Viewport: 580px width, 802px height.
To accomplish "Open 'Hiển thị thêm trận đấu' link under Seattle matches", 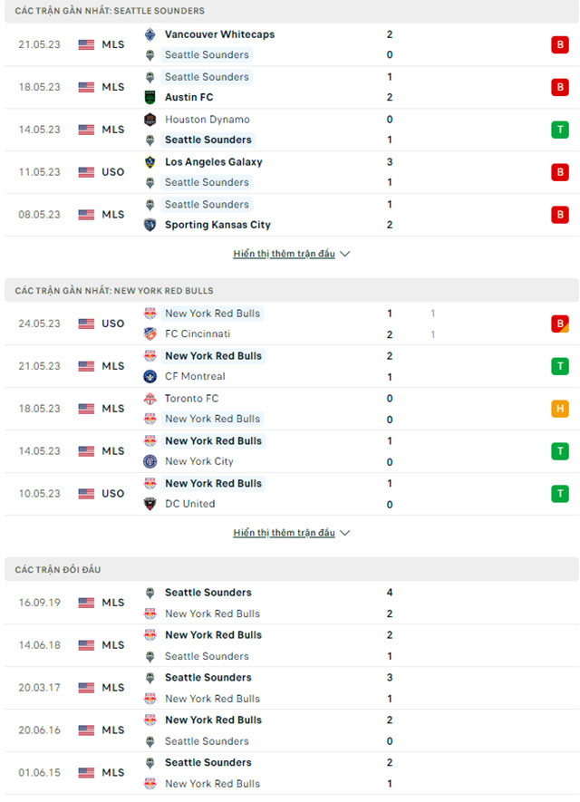I will point(284,254).
